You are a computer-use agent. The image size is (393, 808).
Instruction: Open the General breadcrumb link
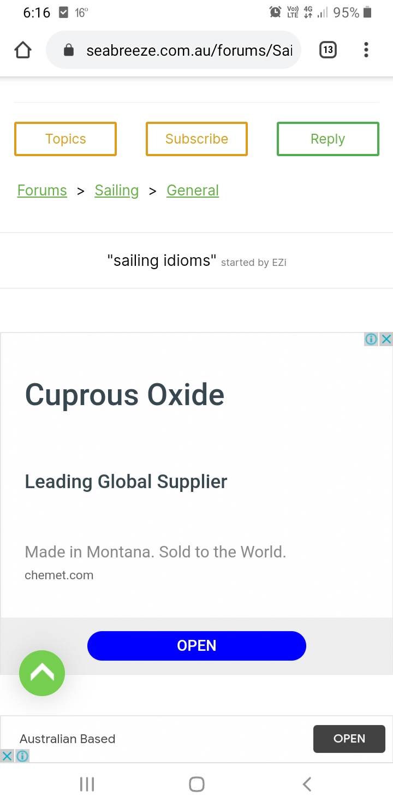point(193,191)
